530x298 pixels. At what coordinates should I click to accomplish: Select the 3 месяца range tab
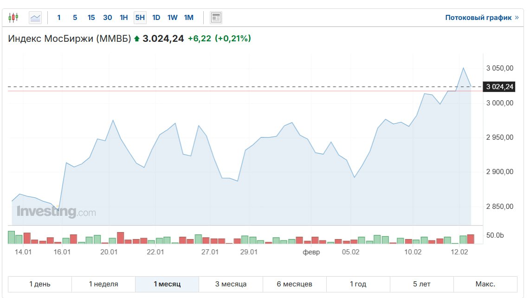tap(231, 284)
